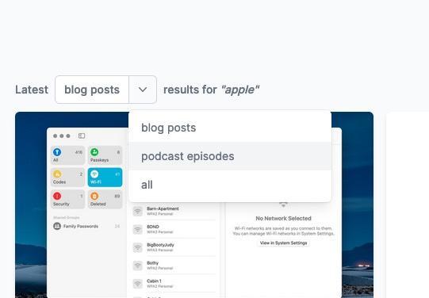The height and width of the screenshot is (298, 429).
Task: Click the Wi-Fi icon beside Cabin 1
Action: pos(138,284)
